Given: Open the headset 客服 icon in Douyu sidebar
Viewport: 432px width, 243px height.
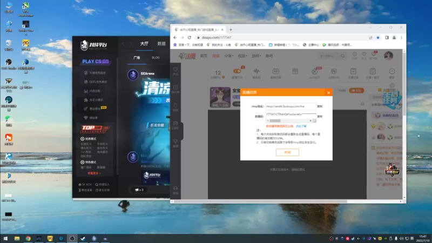Looking at the screenshot, I should point(175,190).
